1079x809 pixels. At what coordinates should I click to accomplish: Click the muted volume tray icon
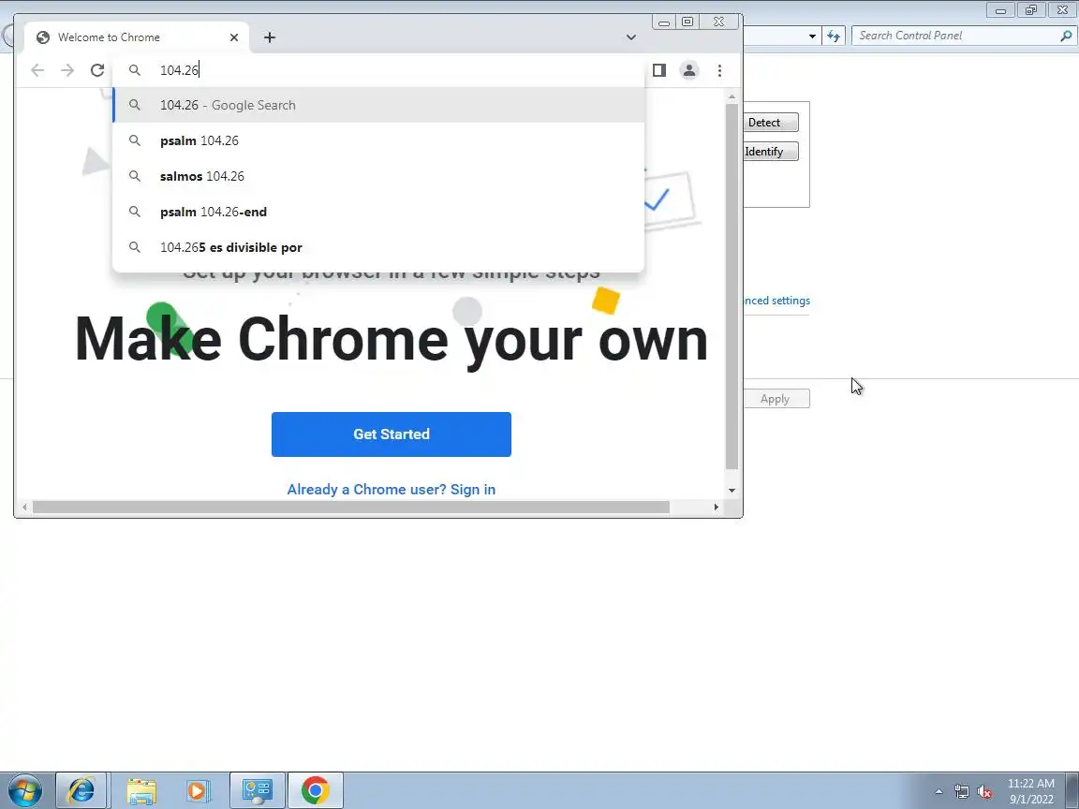(984, 792)
